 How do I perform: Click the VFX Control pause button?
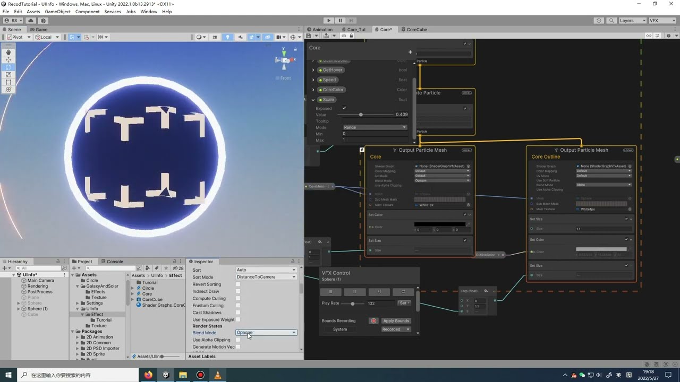[355, 292]
